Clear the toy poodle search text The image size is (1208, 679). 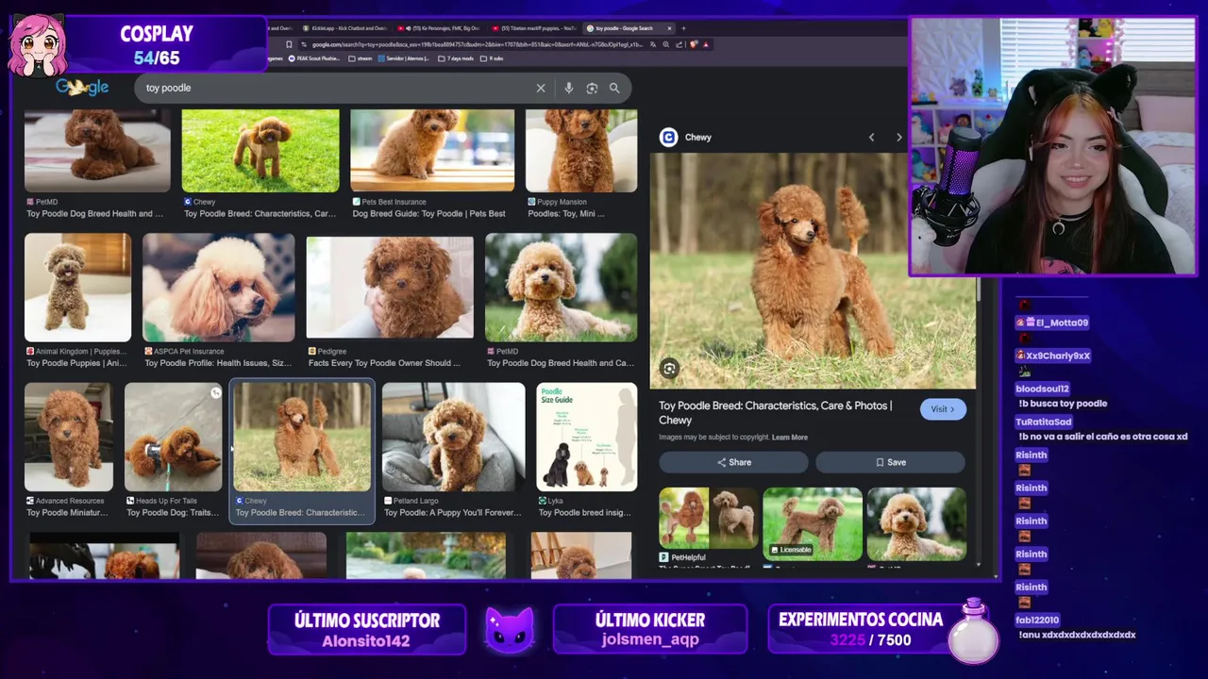click(541, 88)
